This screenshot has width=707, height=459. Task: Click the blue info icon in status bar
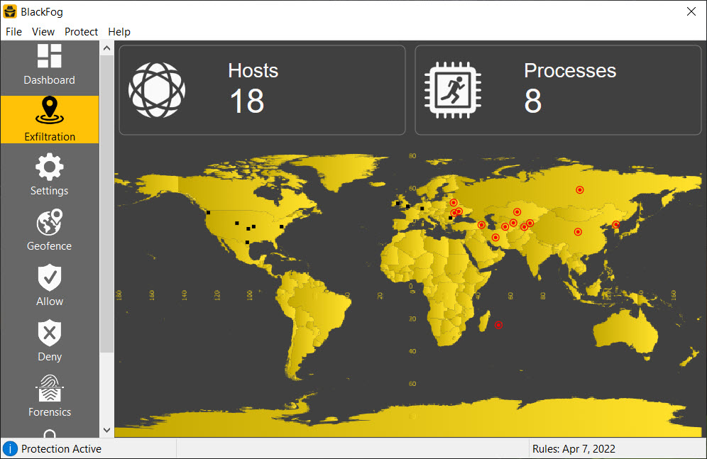[10, 448]
